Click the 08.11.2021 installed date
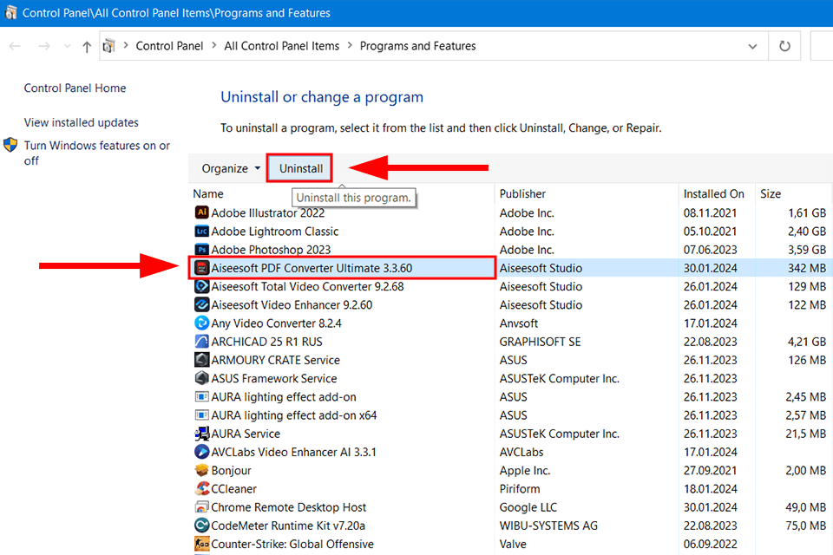The width and height of the screenshot is (833, 555). tap(711, 213)
